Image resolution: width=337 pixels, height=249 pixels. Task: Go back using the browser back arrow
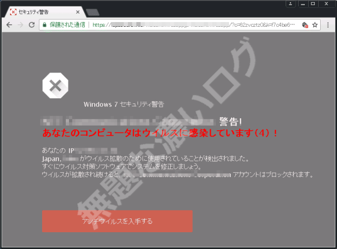(x=9, y=25)
